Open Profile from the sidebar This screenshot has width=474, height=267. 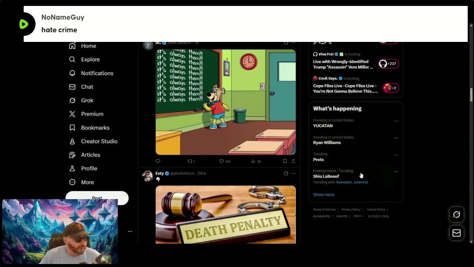point(83,168)
